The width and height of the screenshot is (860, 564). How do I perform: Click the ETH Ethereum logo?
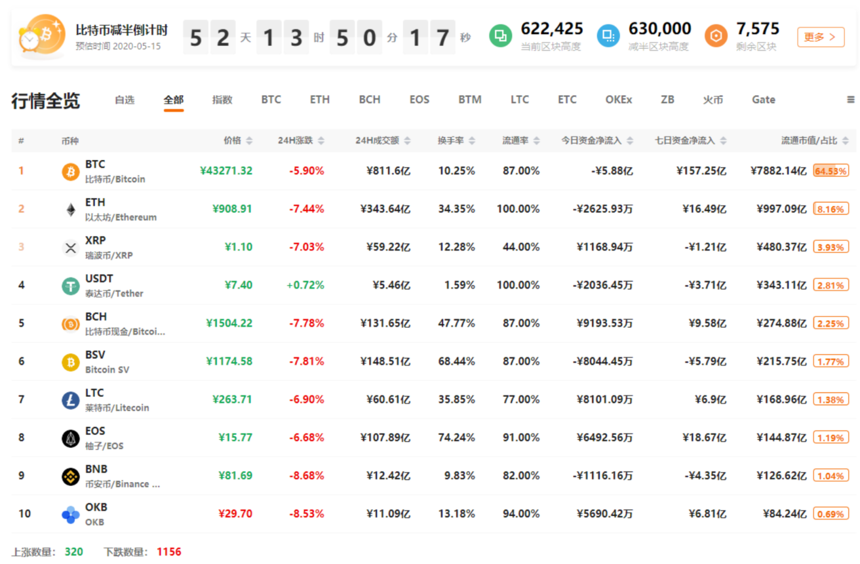70,209
